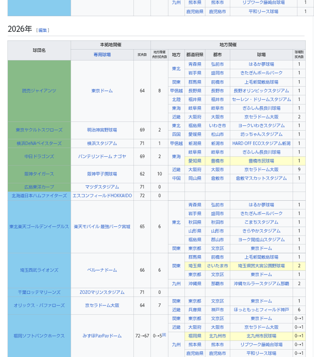Follow the 横浜DeNAベイスターズ link
The image size is (314, 357).
point(39,143)
